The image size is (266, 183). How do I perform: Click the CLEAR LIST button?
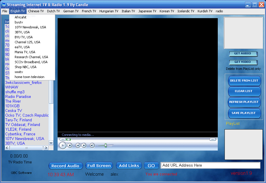[x=244, y=91]
